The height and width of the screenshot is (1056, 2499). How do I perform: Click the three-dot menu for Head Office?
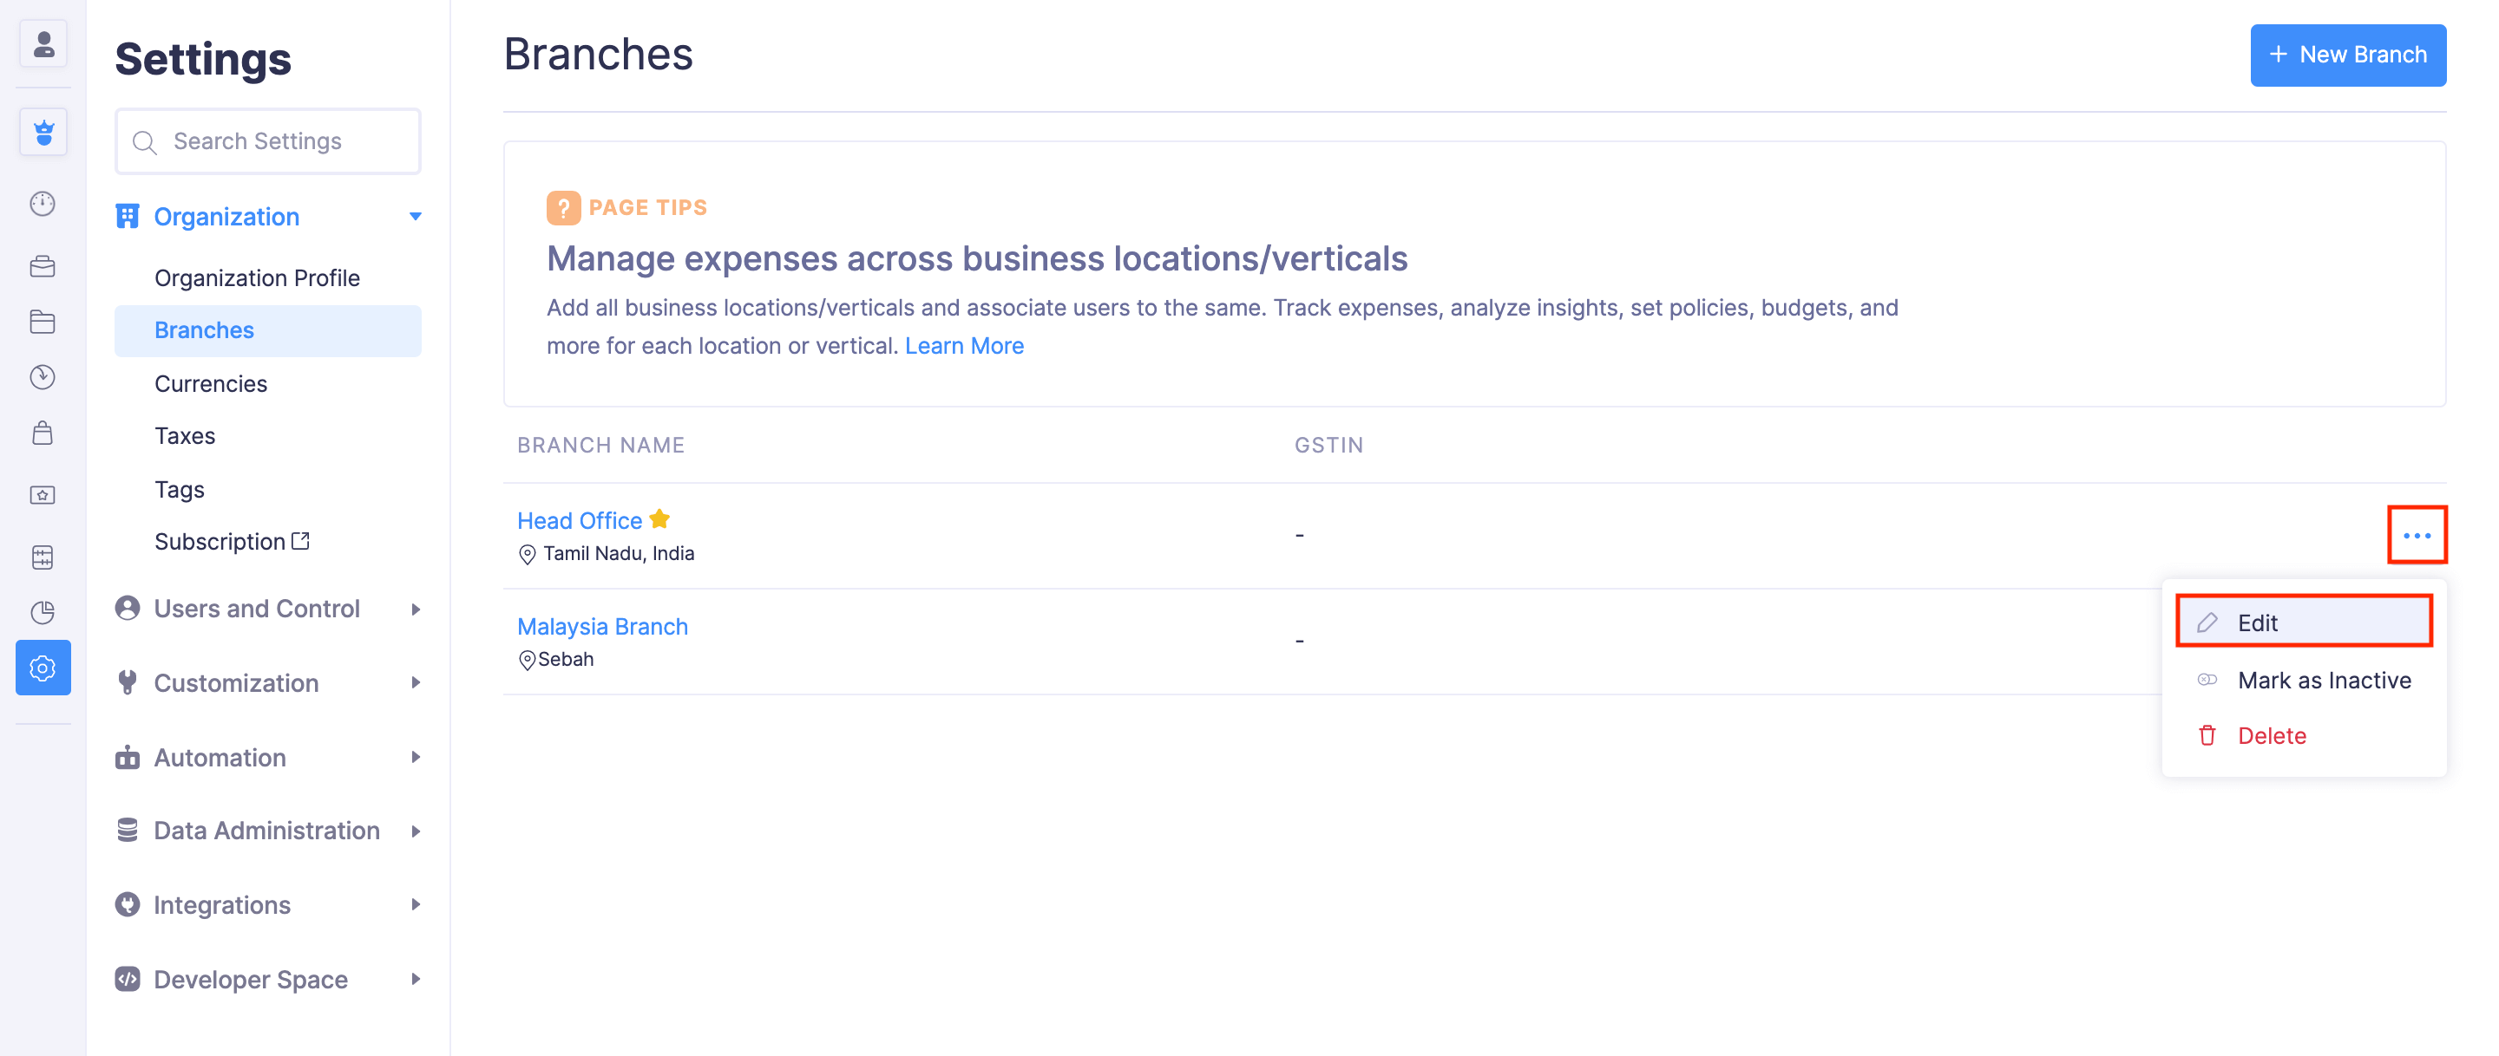[2416, 534]
